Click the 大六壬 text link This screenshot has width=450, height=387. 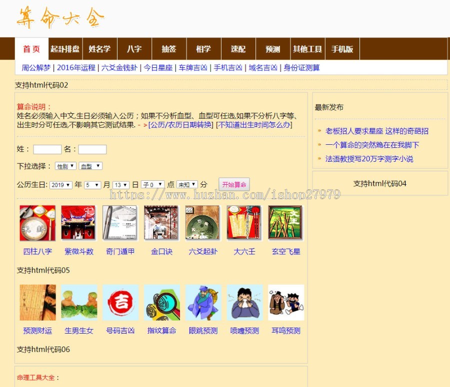click(244, 252)
